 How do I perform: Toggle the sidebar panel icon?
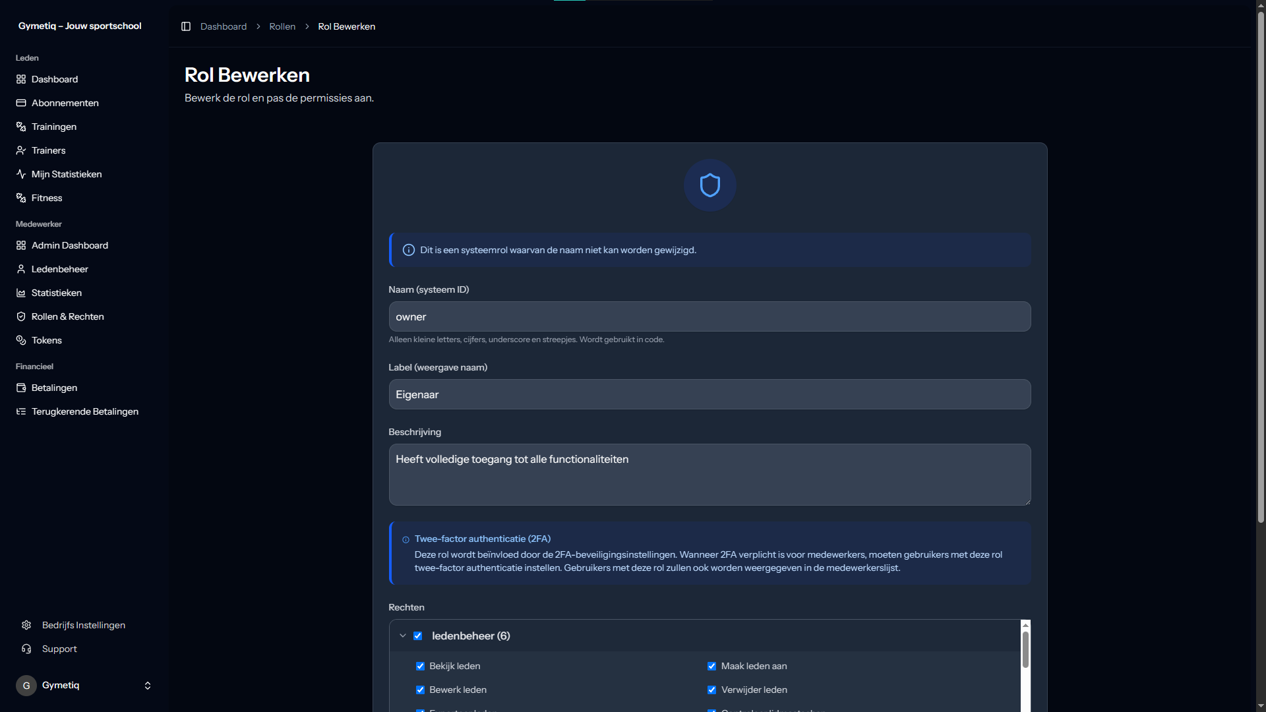[x=186, y=26]
